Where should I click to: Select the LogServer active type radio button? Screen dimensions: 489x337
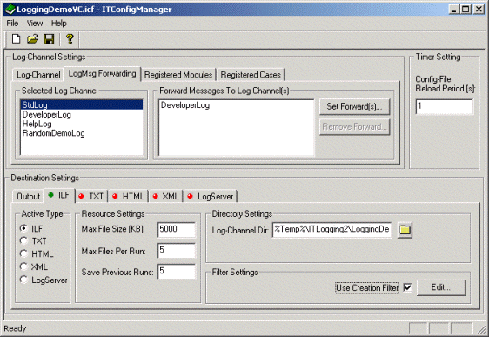23,280
